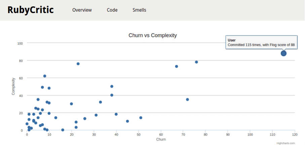Open the Overview page
This screenshot has width=305, height=145.
(82, 10)
